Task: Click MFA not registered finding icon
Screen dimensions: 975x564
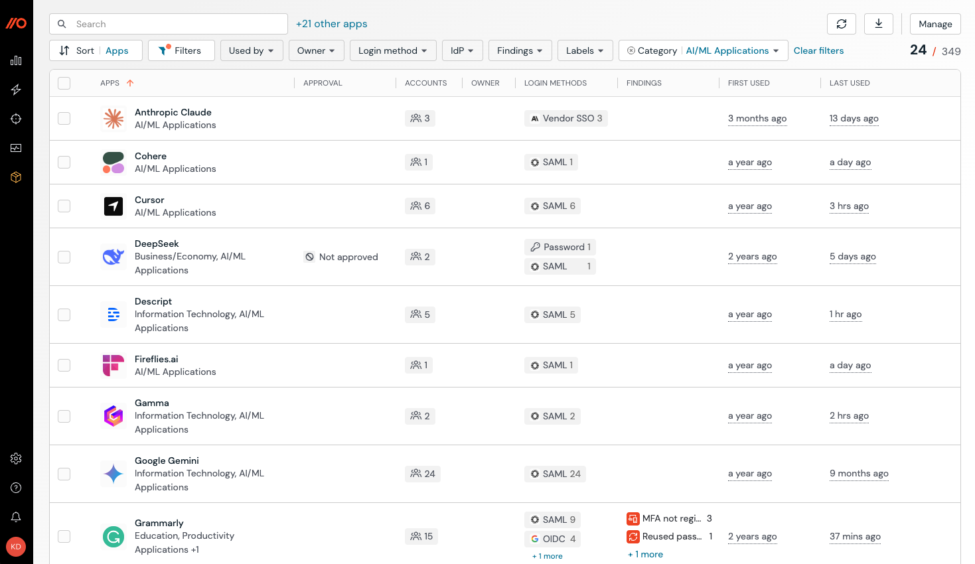Action: click(x=633, y=519)
